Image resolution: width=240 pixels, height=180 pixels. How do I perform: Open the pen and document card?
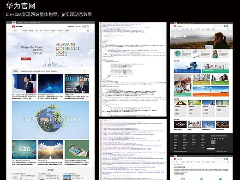click(201, 54)
